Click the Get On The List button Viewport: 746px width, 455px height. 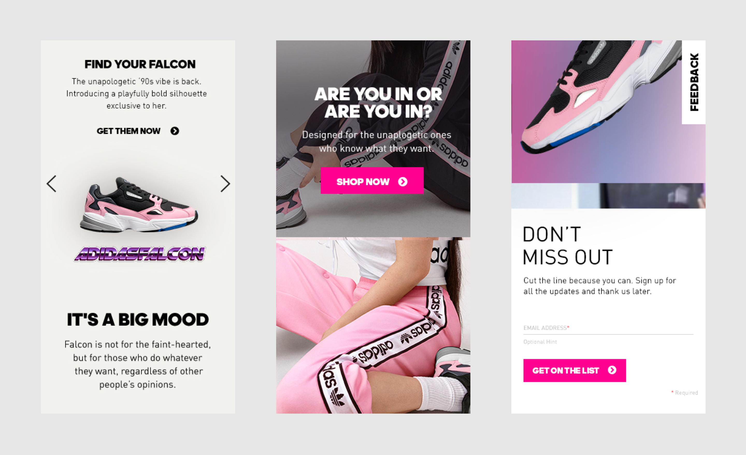(575, 370)
